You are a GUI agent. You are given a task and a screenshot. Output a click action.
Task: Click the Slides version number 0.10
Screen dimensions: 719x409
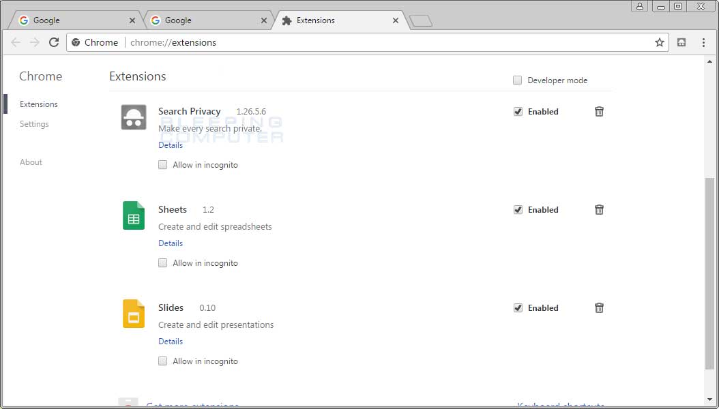207,308
